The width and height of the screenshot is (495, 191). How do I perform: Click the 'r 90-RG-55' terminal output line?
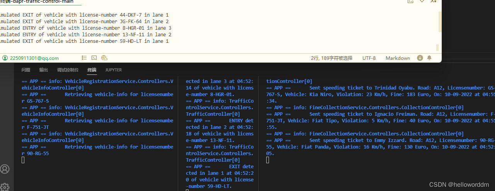click(35, 154)
